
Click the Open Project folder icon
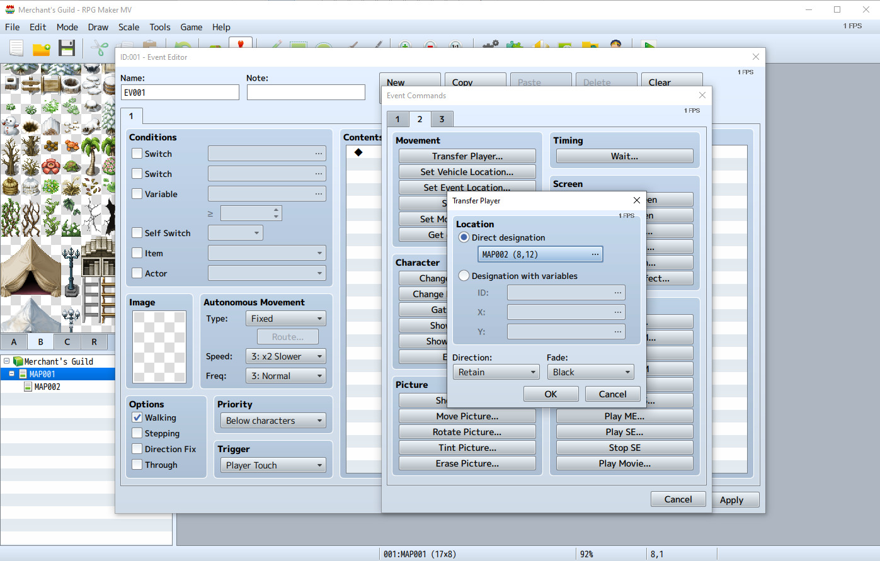click(x=42, y=48)
